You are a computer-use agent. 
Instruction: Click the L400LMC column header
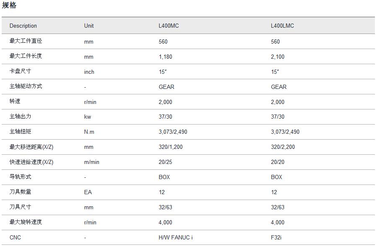(282, 26)
